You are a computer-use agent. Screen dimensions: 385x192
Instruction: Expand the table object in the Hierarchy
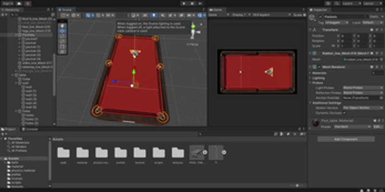pos(13,75)
